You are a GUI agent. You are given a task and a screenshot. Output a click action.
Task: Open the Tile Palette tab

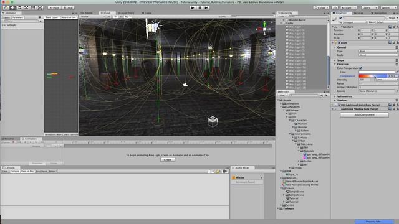(87, 13)
